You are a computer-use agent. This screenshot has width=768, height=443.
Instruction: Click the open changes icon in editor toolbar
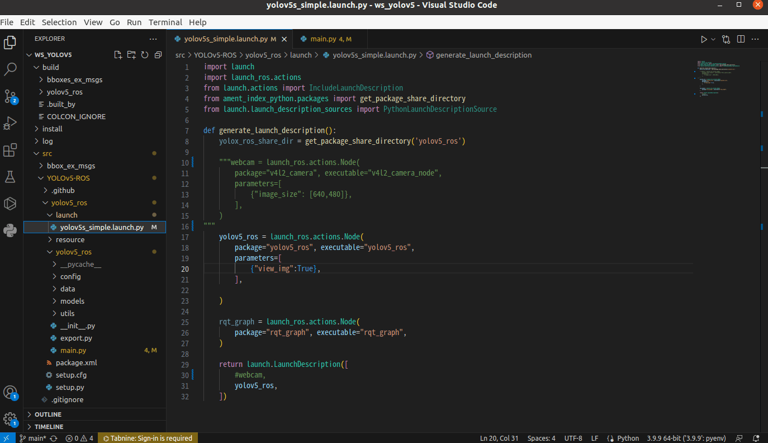click(726, 39)
